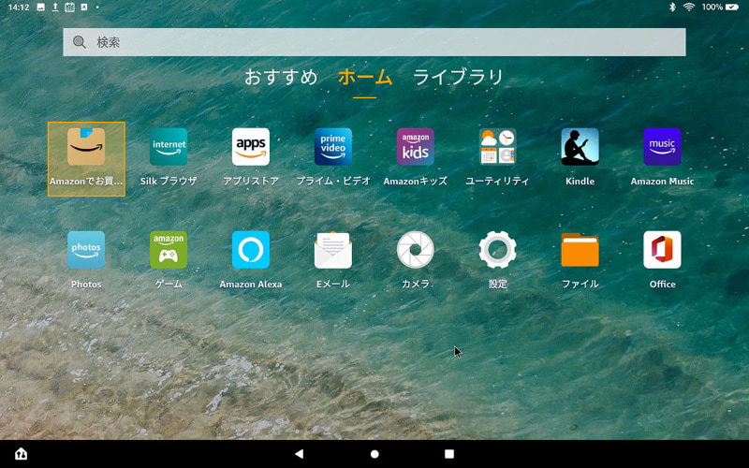The width and height of the screenshot is (749, 468).
Task: Click the battery status icon
Action: click(x=732, y=7)
